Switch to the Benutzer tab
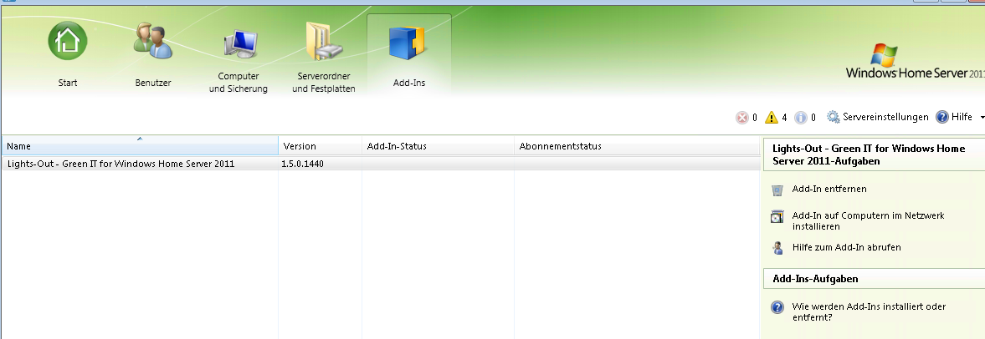This screenshot has height=339, width=985. pyautogui.click(x=152, y=55)
